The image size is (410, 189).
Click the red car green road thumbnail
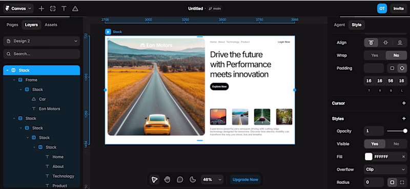pos(262,117)
